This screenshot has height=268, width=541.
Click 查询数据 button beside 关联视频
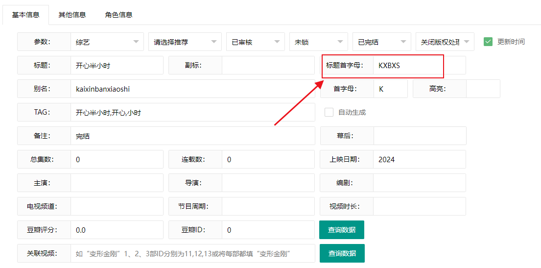coord(342,253)
